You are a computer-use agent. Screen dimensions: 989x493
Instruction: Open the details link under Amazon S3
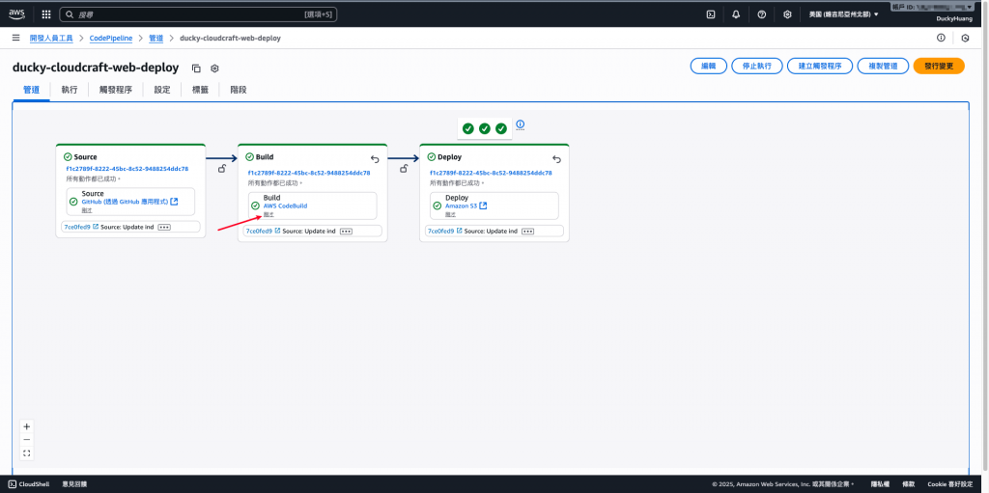450,214
